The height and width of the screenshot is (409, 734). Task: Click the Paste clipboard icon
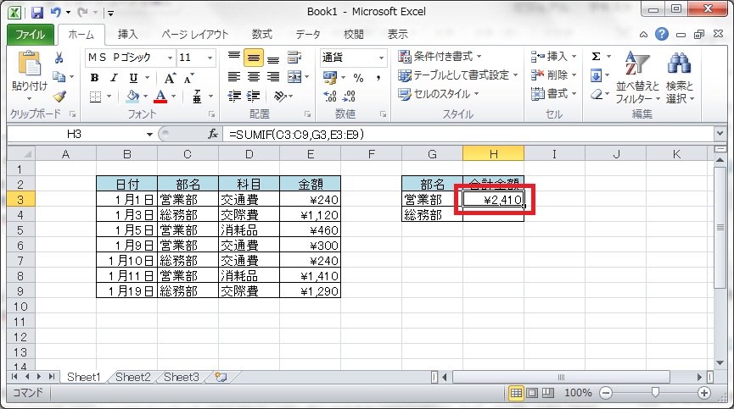pos(29,64)
